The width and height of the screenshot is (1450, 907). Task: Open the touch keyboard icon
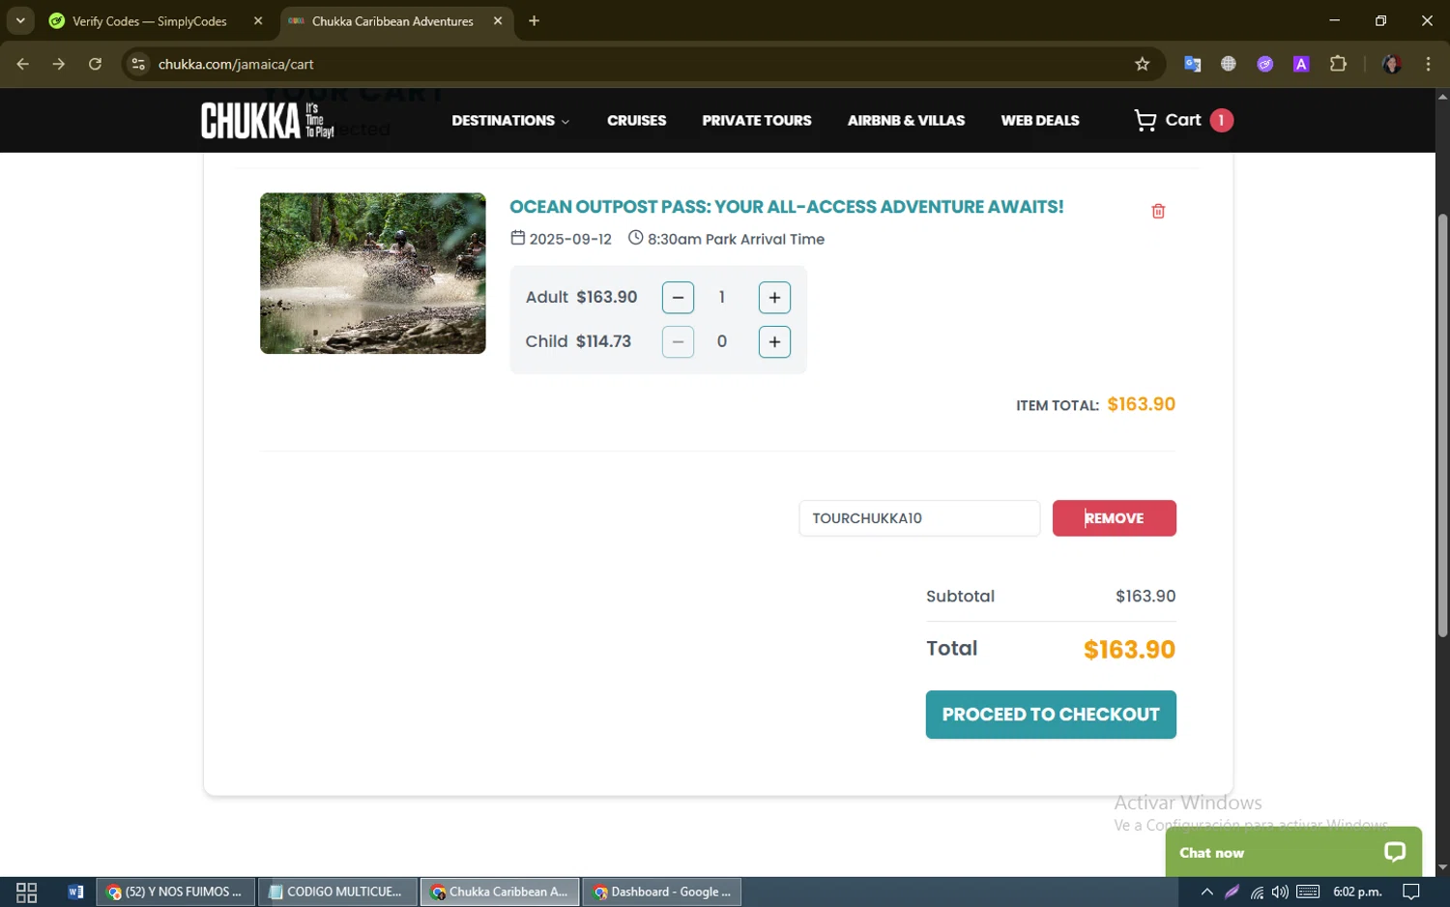pyautogui.click(x=1308, y=892)
